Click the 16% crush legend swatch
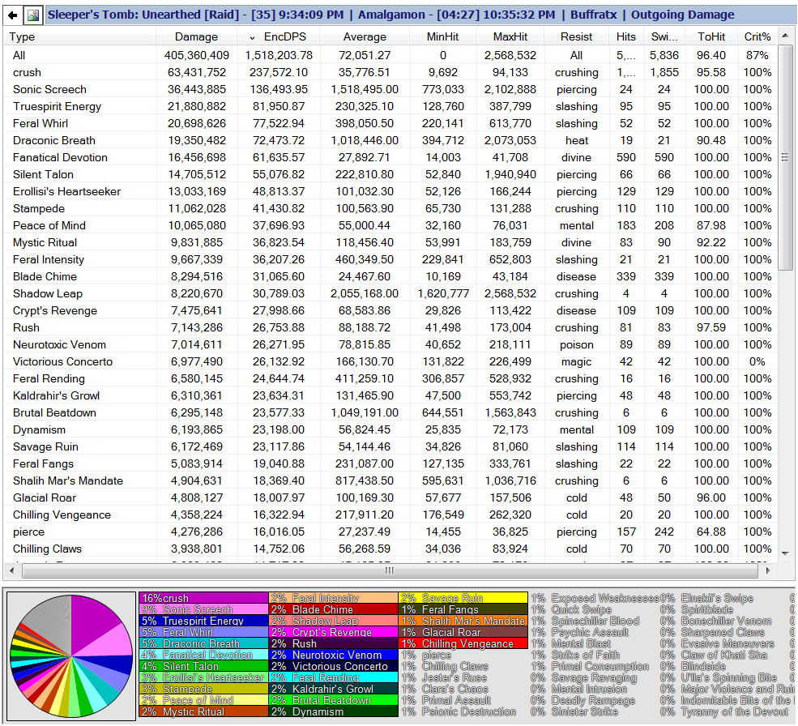This screenshot has height=726, width=798. click(203, 598)
